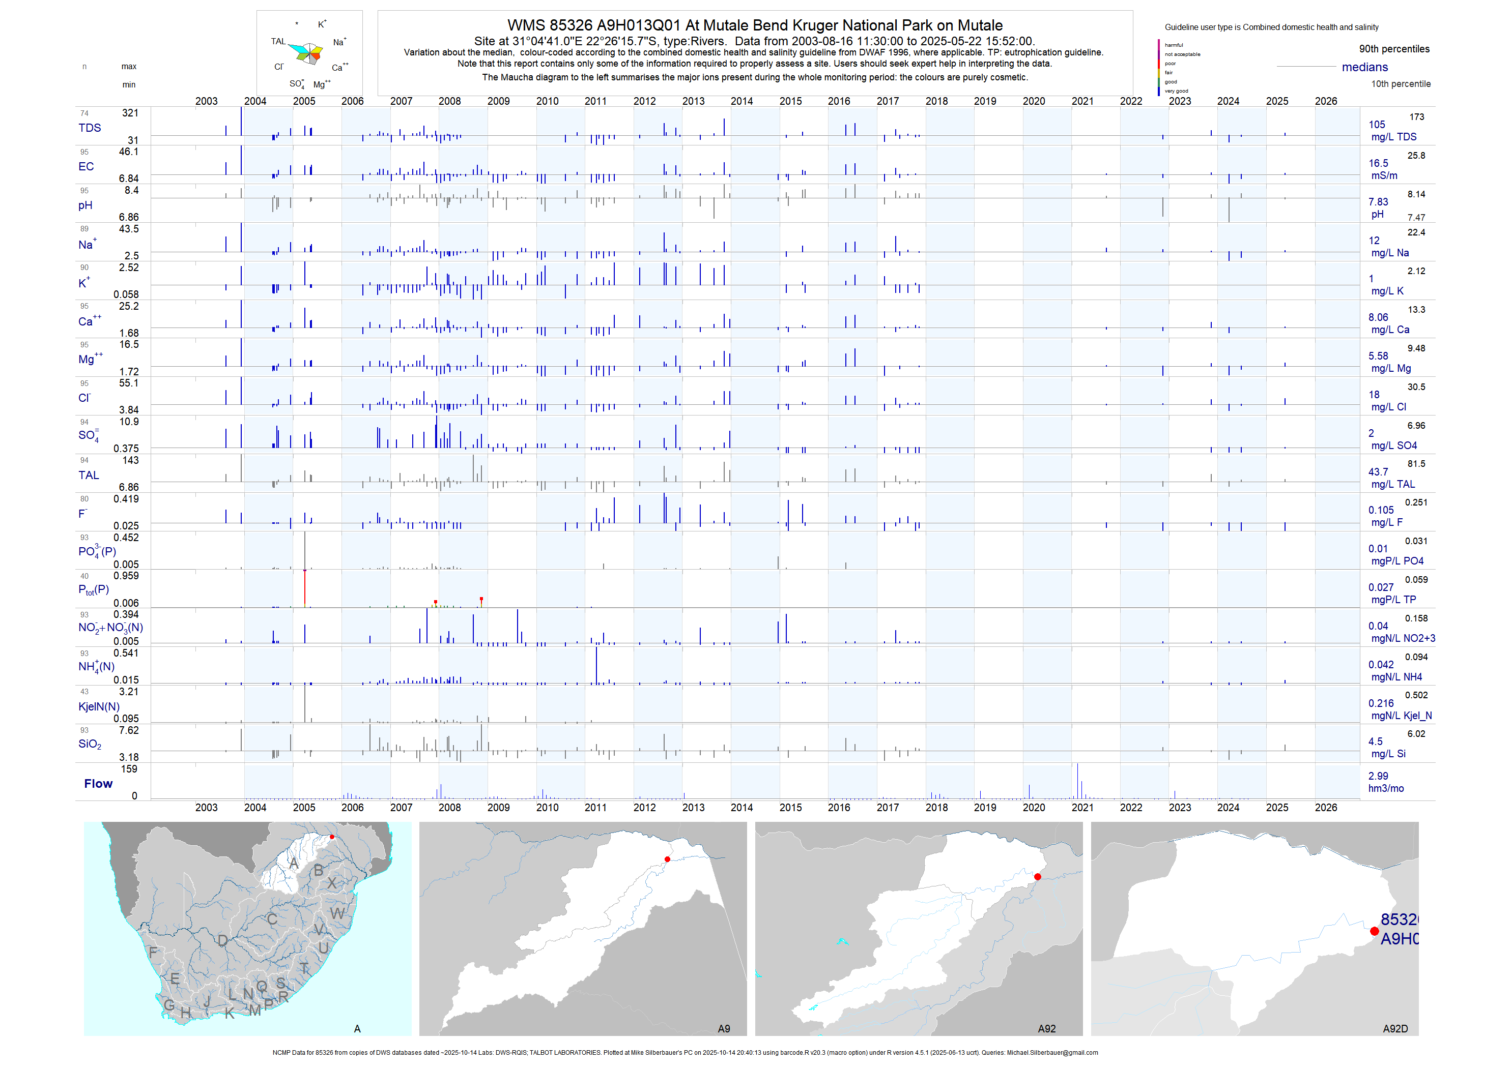Click the medians legend label
The width and height of the screenshot is (1511, 1068).
click(1365, 67)
